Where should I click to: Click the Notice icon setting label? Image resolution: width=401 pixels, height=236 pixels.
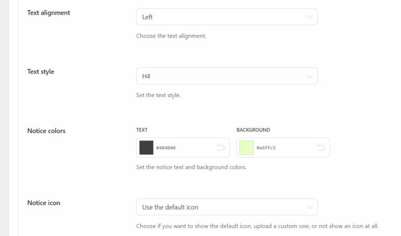[x=44, y=203]
